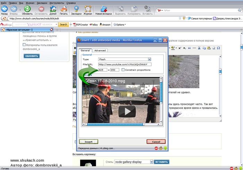The width and height of the screenshot is (243, 170).
Task: Open the Стиль node-gallery-display dropdown
Action: (151, 162)
